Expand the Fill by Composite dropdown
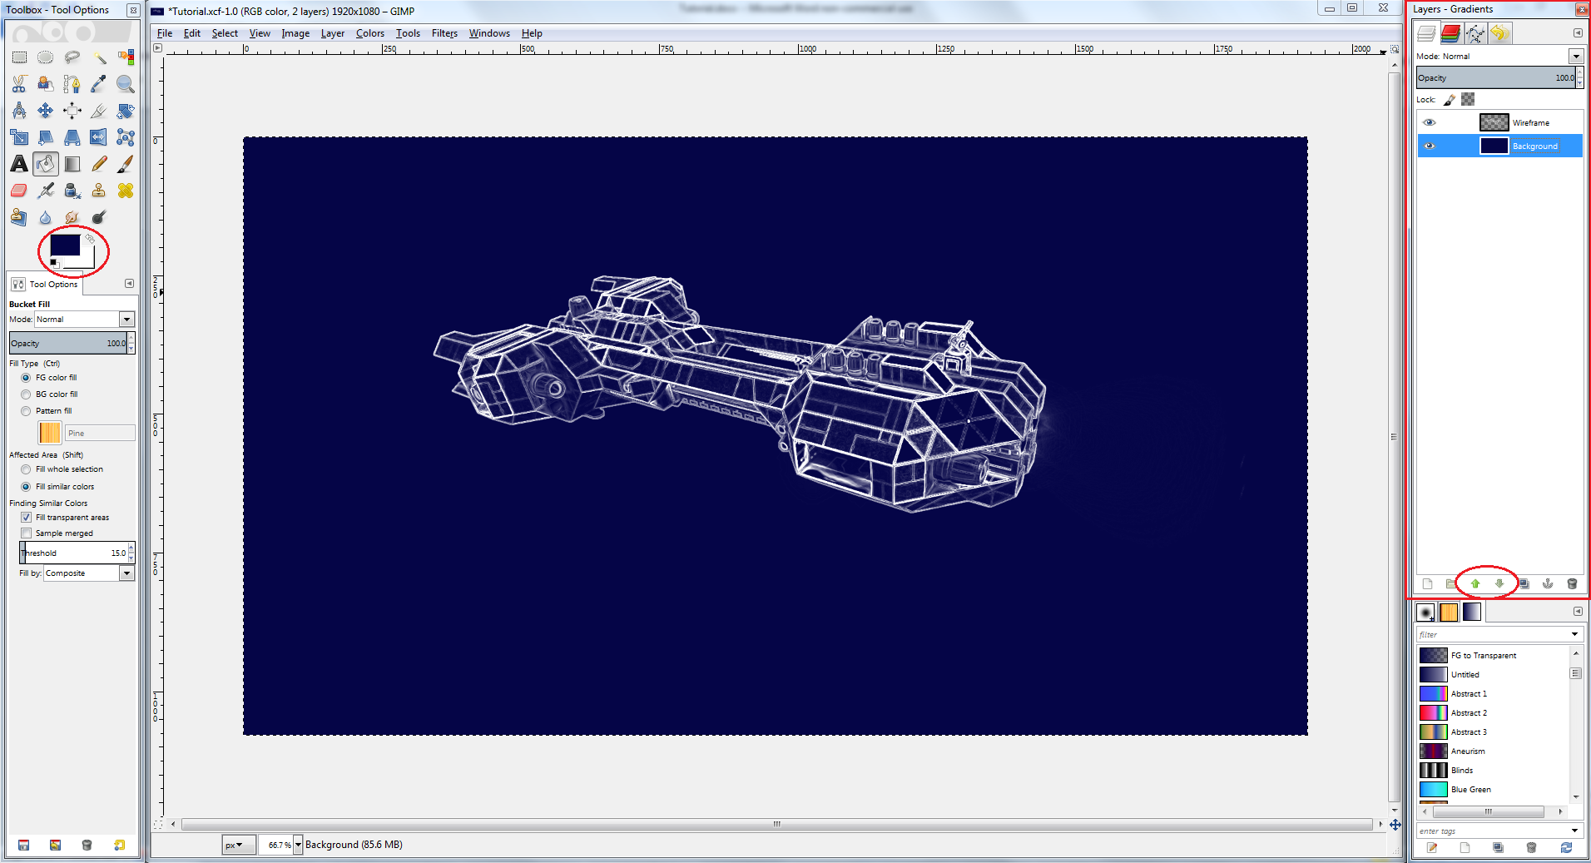 (126, 573)
